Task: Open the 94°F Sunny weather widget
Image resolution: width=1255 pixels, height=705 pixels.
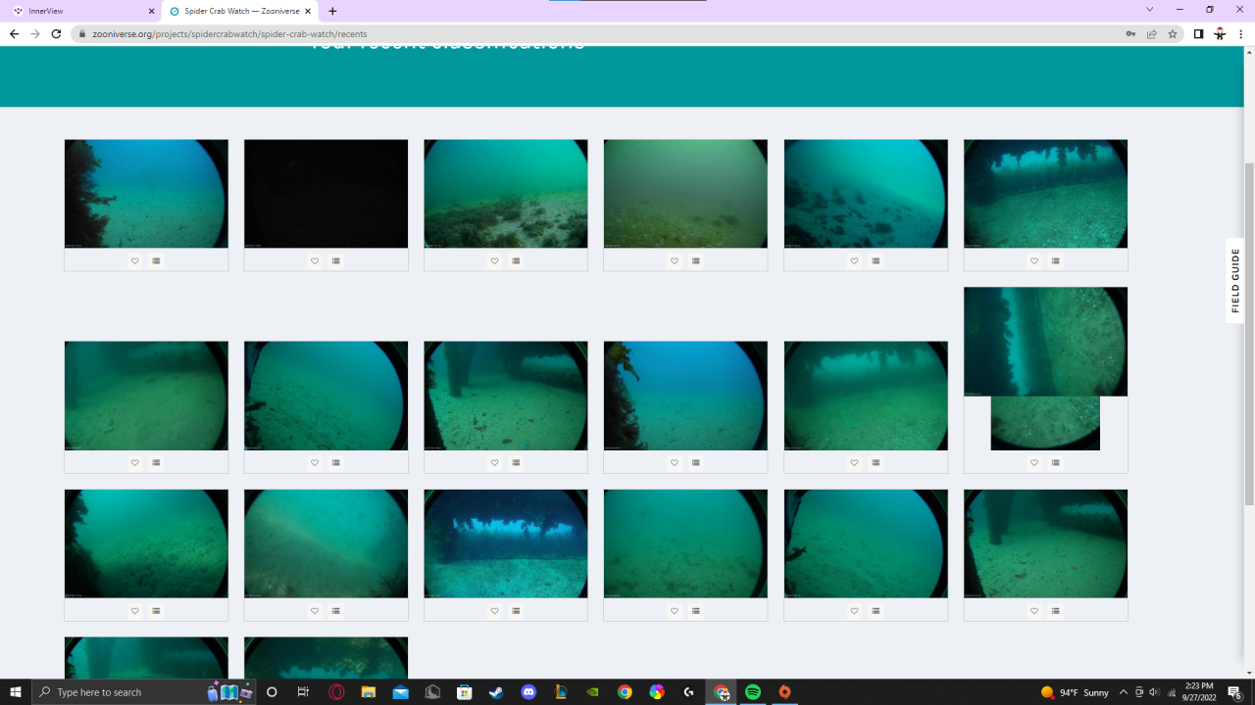Action: pyautogui.click(x=1076, y=692)
